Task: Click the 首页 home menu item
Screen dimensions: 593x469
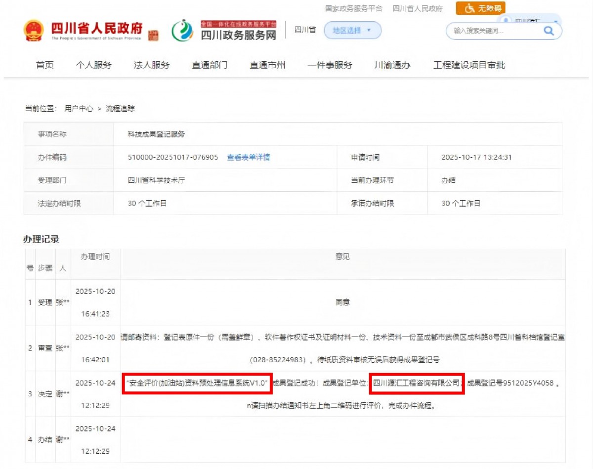Action: (44, 65)
